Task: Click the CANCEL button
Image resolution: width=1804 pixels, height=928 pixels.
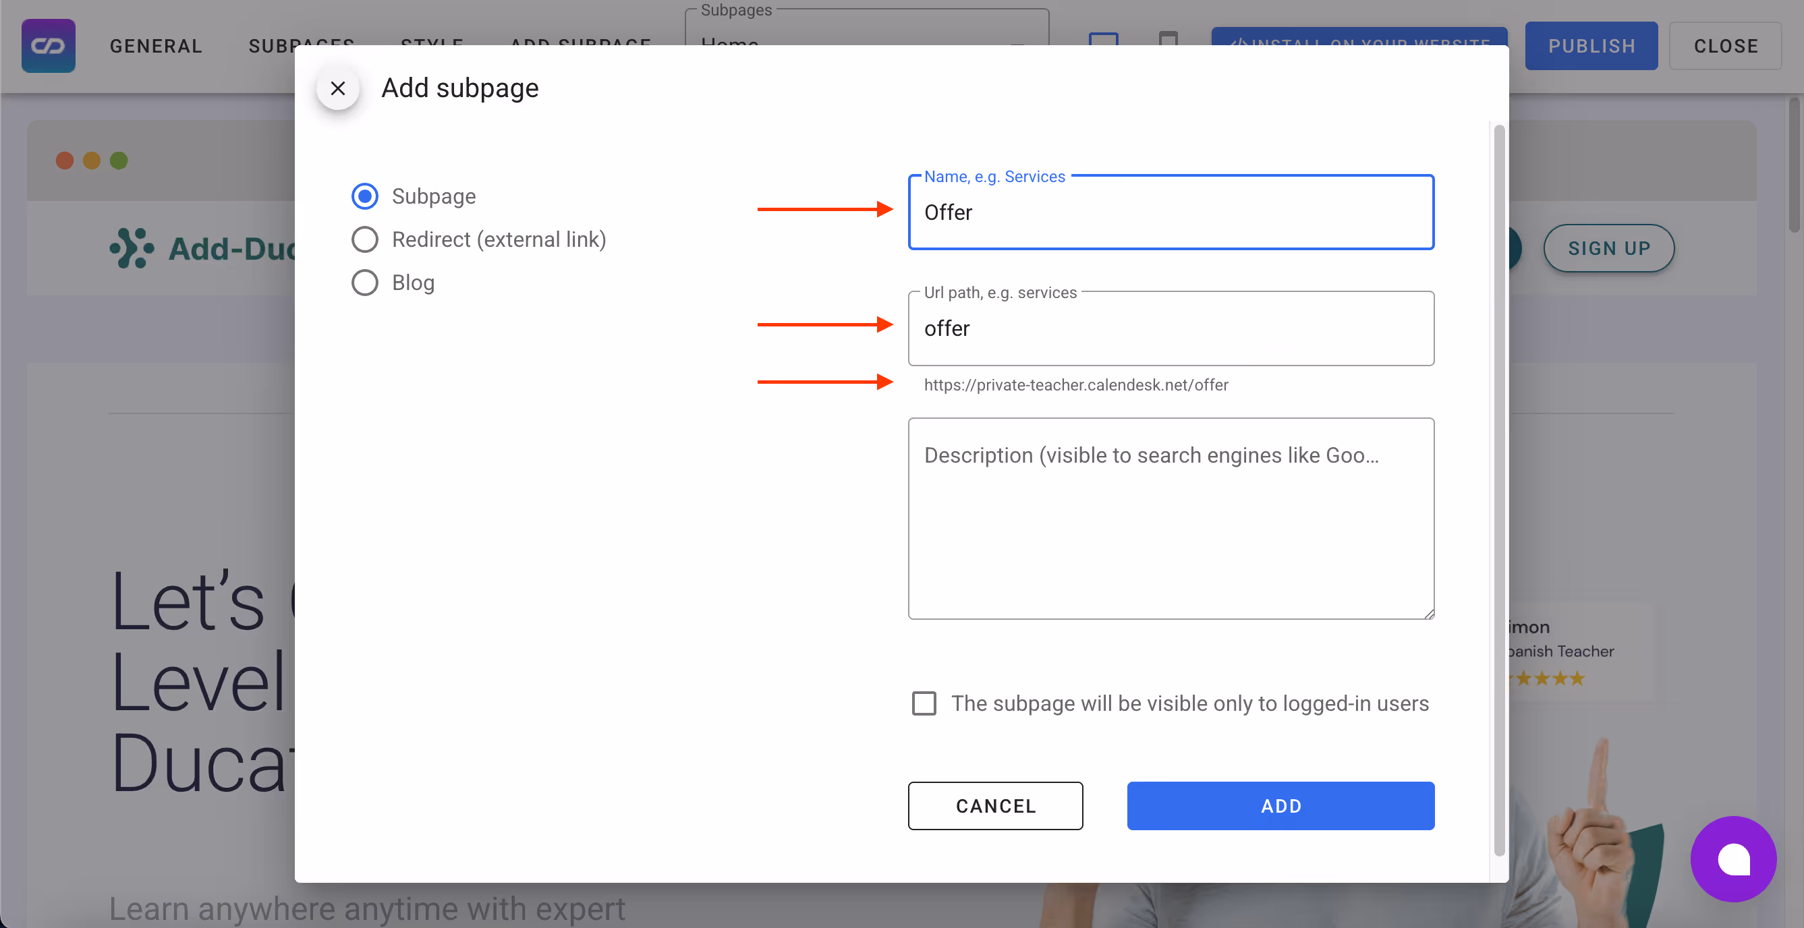Action: (995, 805)
